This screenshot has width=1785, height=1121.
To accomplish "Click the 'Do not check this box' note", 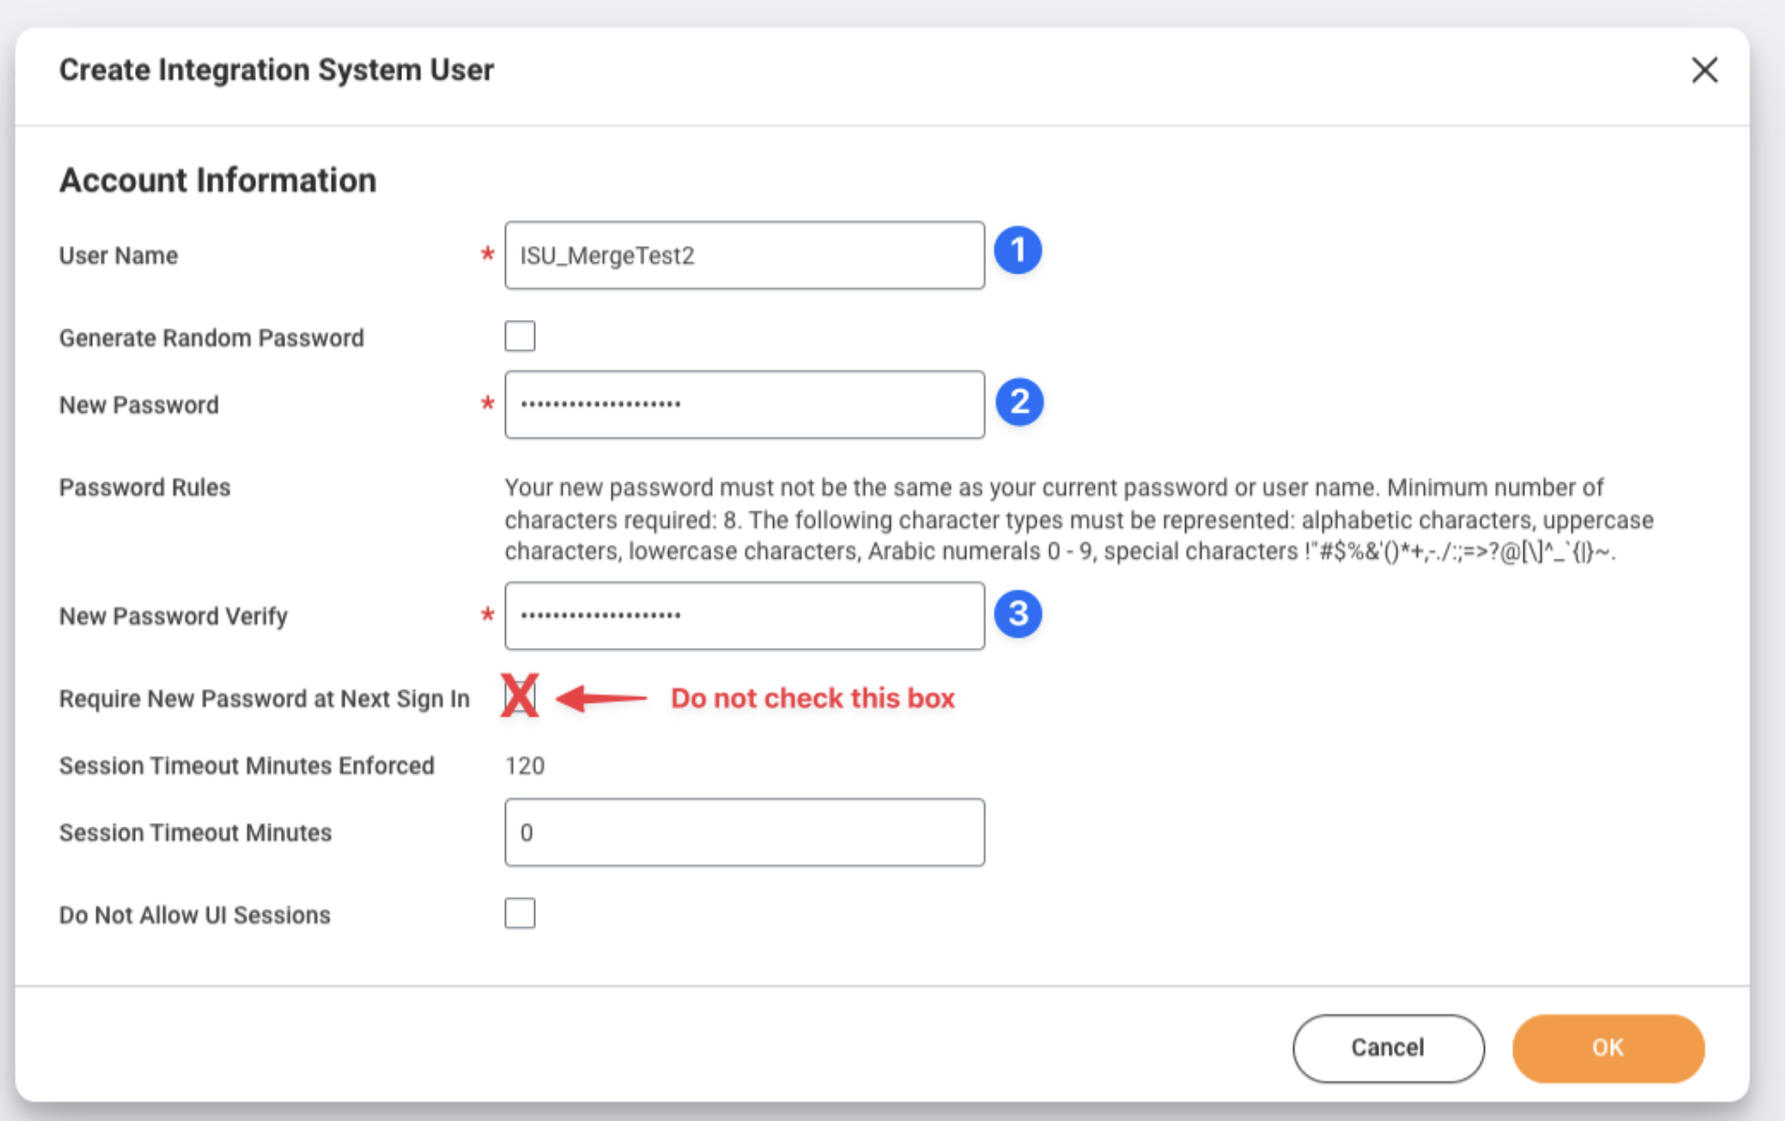I will coord(812,698).
